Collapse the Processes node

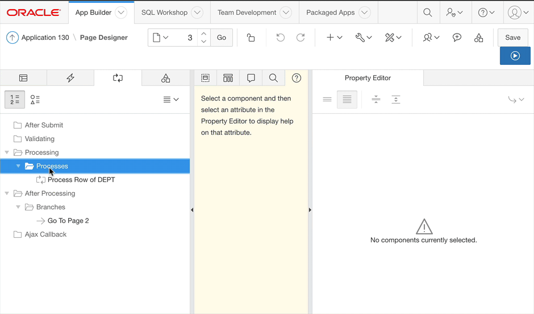click(18, 166)
